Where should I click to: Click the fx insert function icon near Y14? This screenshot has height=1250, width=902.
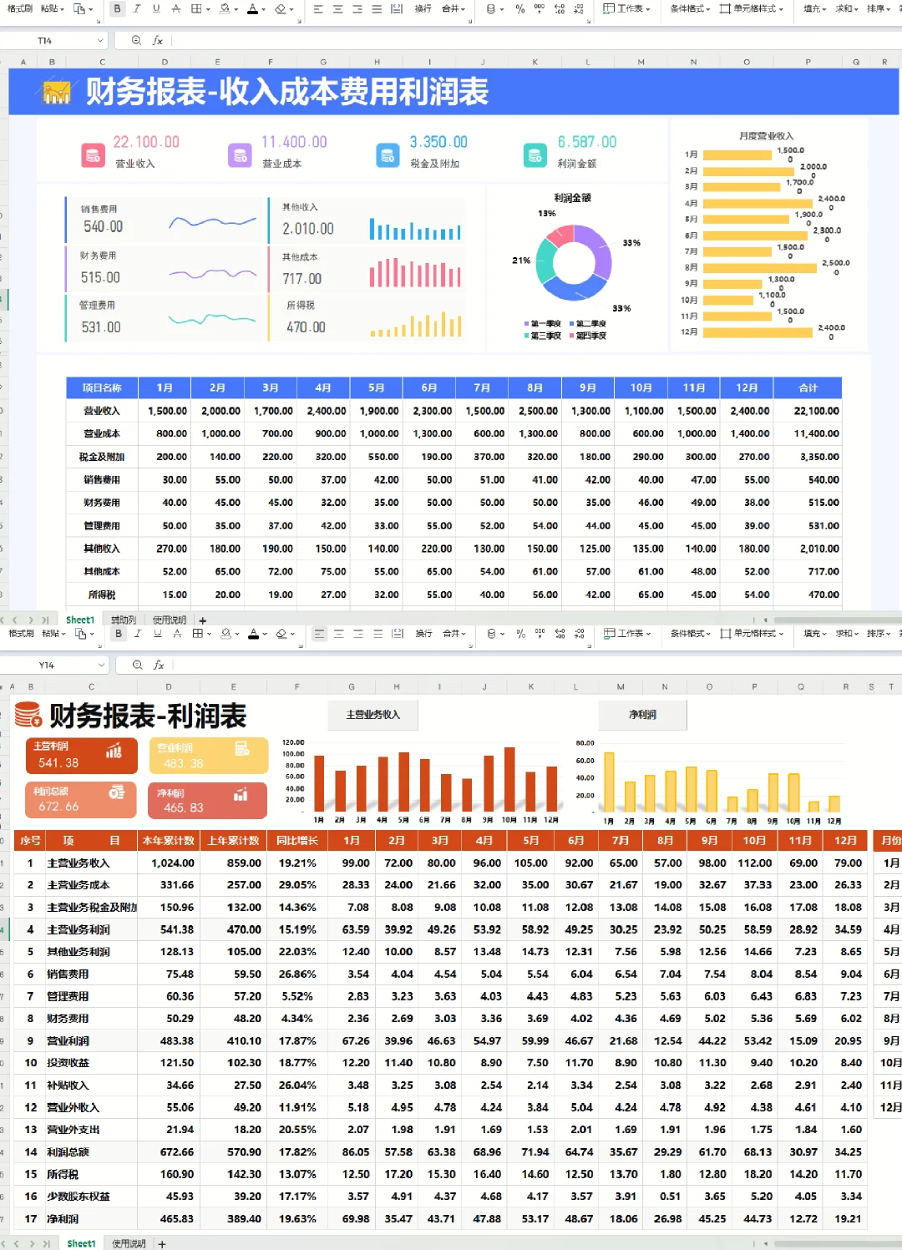tap(159, 665)
